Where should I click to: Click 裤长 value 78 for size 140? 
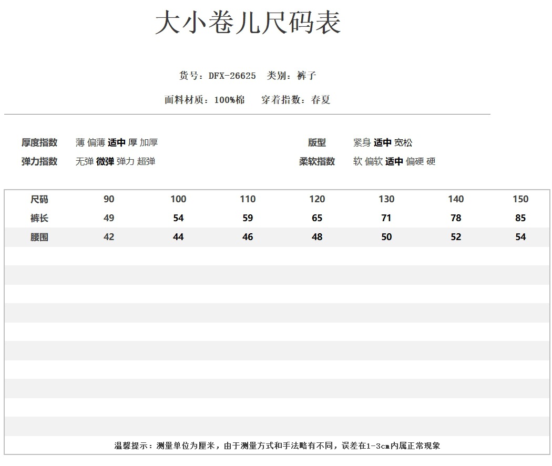coord(456,218)
